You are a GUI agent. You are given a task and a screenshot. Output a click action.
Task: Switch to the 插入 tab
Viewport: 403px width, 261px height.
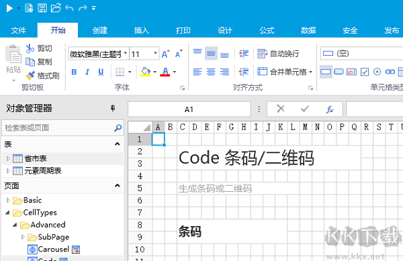tap(141, 30)
